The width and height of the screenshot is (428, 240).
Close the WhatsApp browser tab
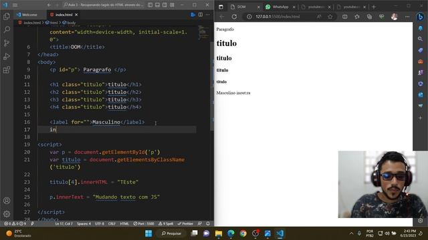[x=294, y=7]
